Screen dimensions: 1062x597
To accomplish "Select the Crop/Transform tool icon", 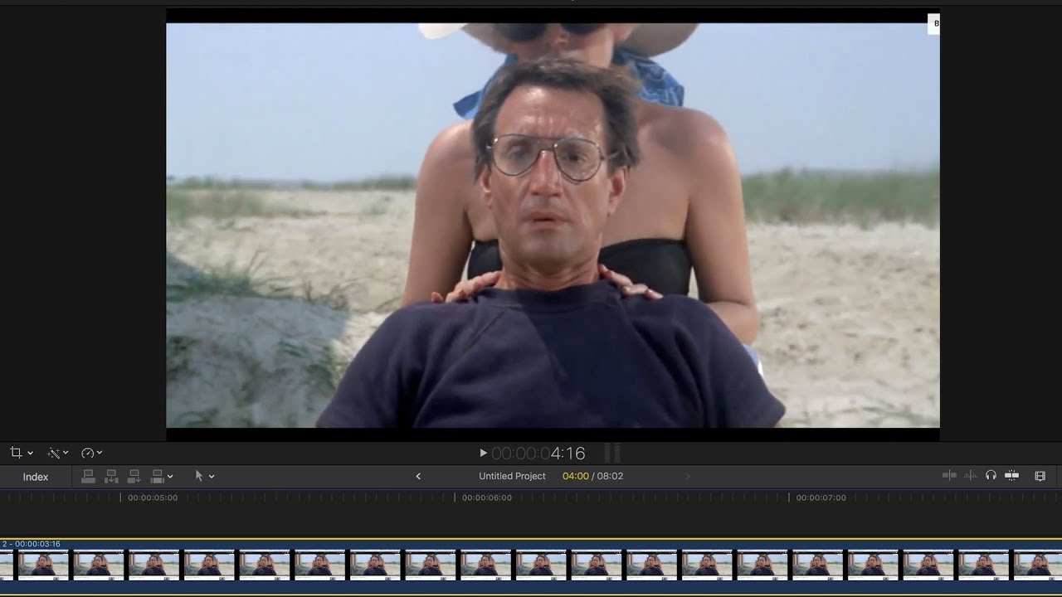I will coord(16,453).
